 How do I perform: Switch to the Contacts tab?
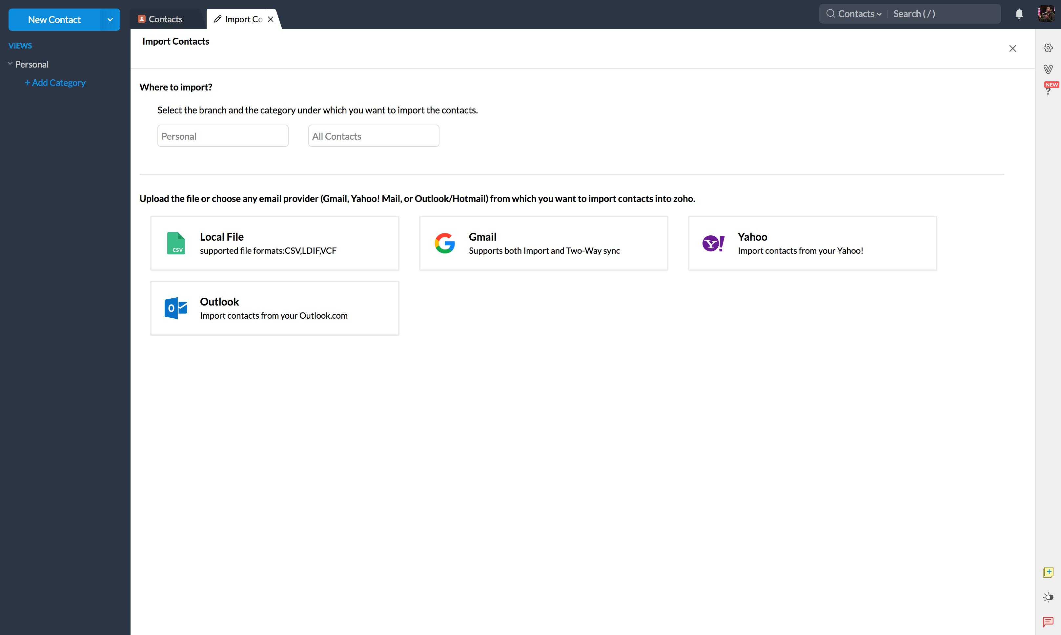click(165, 19)
